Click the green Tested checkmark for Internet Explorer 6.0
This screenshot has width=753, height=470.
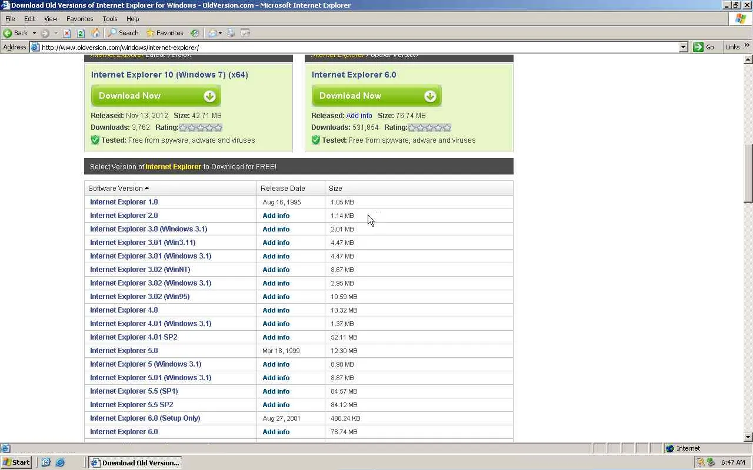pyautogui.click(x=315, y=140)
